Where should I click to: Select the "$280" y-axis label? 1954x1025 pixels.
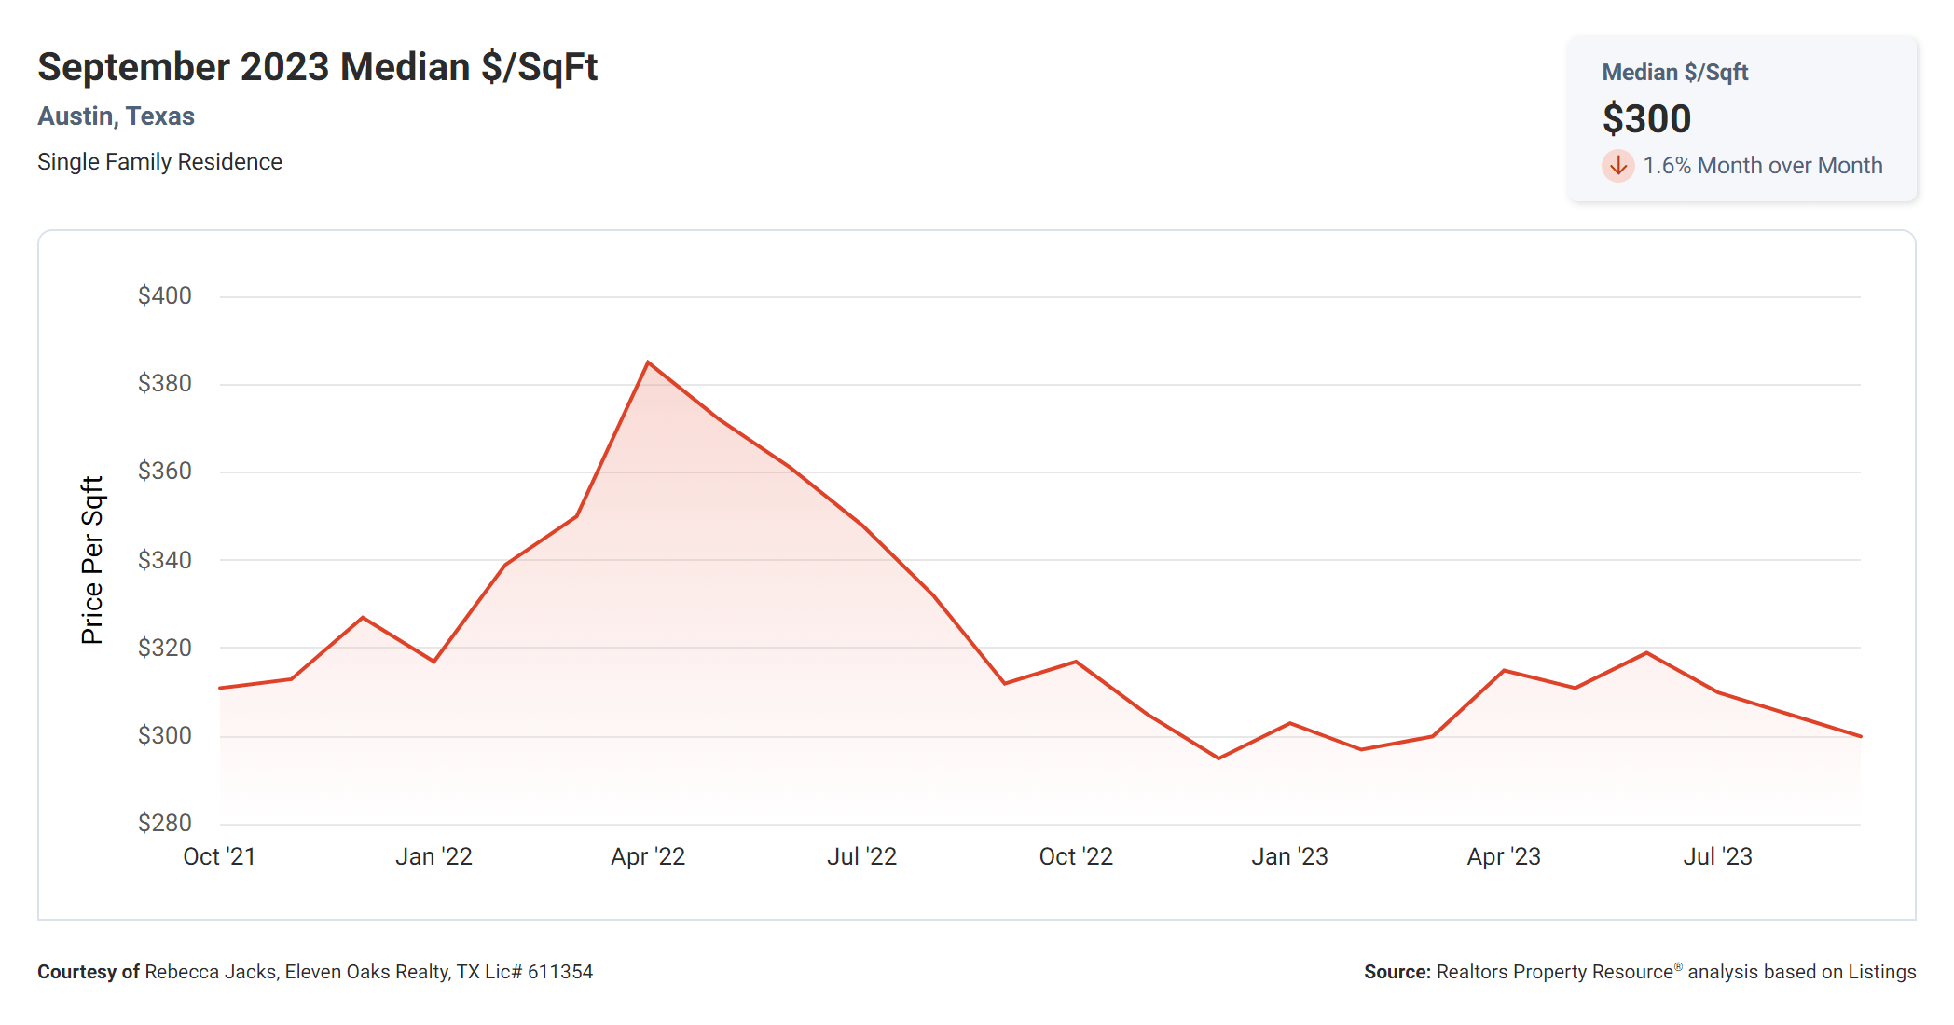(x=165, y=823)
